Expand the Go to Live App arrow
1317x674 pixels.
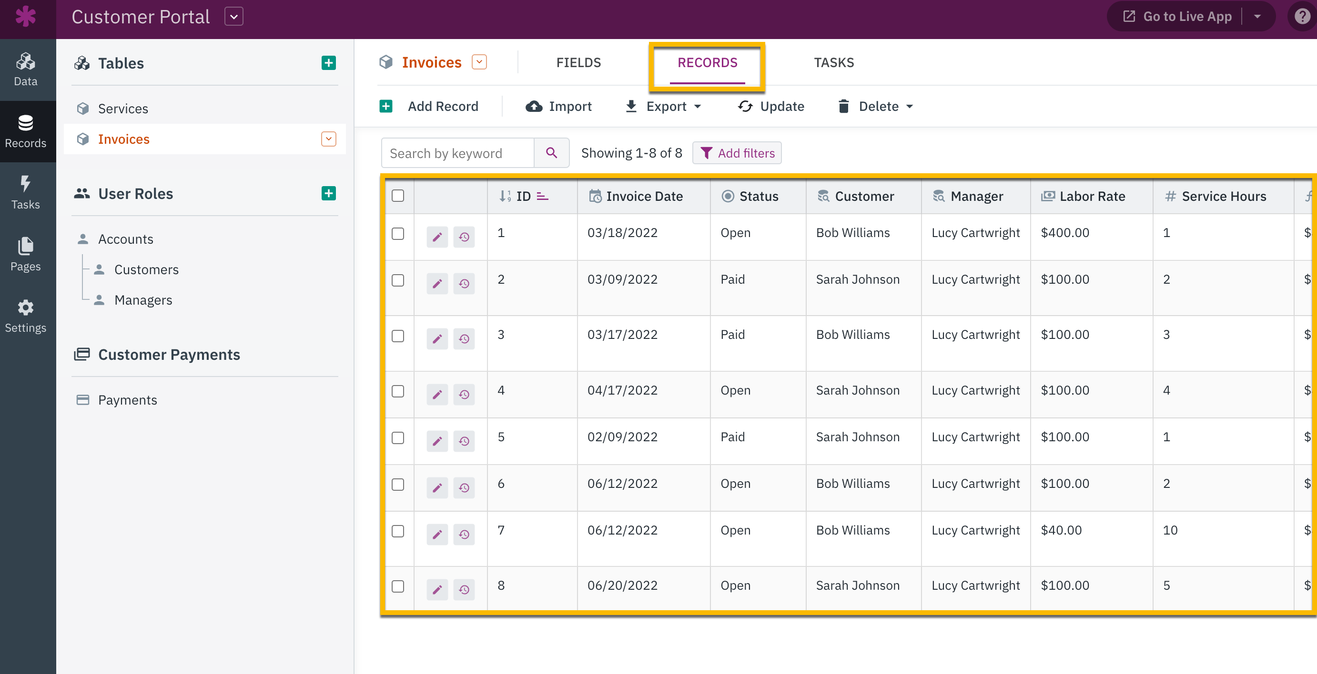tap(1257, 16)
